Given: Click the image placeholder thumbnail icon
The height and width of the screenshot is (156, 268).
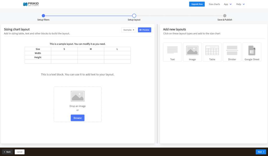Looking at the screenshot, I should tap(77, 96).
